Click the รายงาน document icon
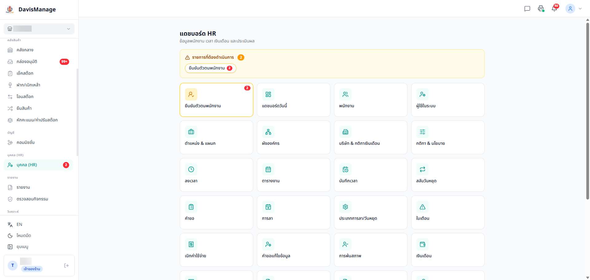The width and height of the screenshot is (590, 280). (x=10, y=187)
